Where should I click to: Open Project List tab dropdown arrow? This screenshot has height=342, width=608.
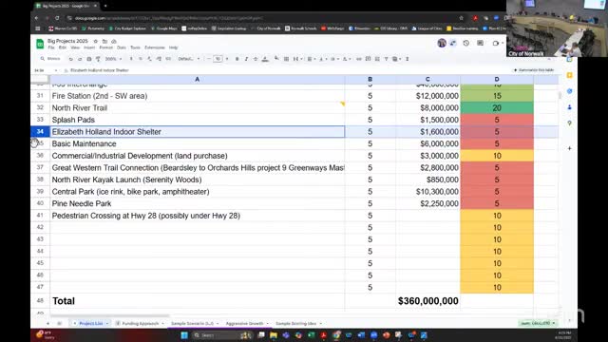pos(107,323)
